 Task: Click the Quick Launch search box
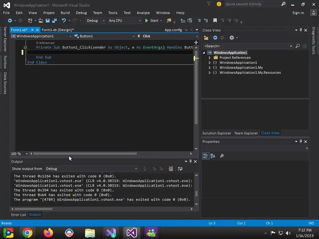[255, 4]
